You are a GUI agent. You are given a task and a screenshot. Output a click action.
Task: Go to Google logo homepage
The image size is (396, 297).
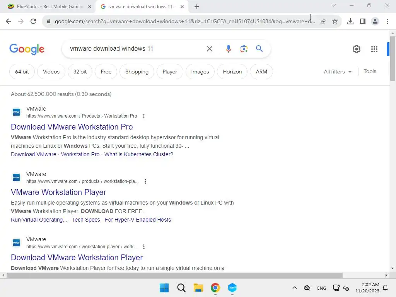(x=27, y=49)
